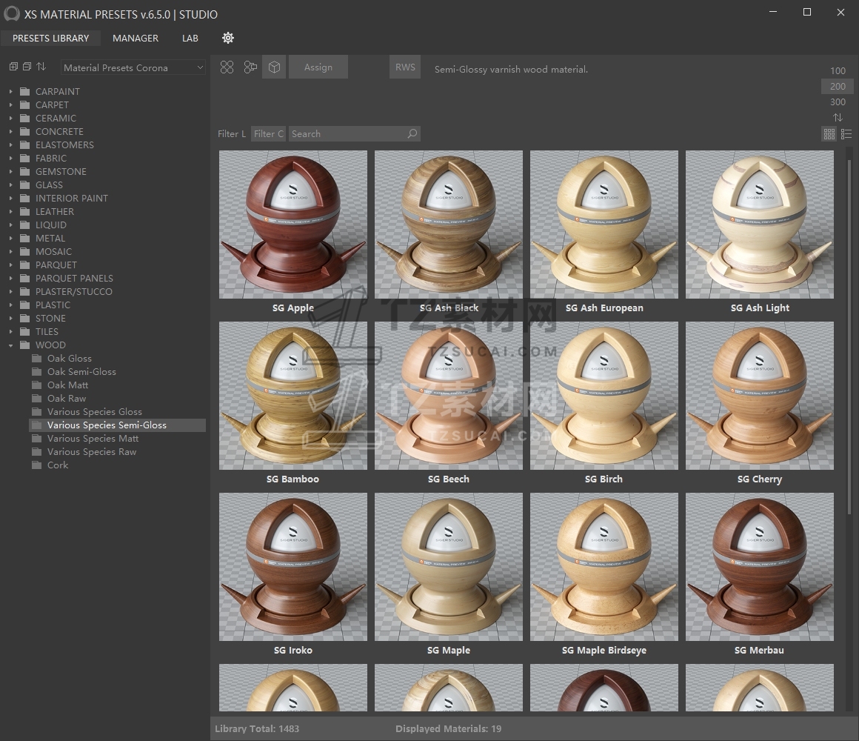Toggle the cube preview icon button
This screenshot has height=741, width=859.
click(274, 67)
